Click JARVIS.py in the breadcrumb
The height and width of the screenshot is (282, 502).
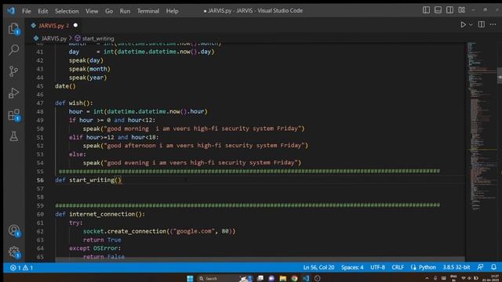click(x=54, y=38)
